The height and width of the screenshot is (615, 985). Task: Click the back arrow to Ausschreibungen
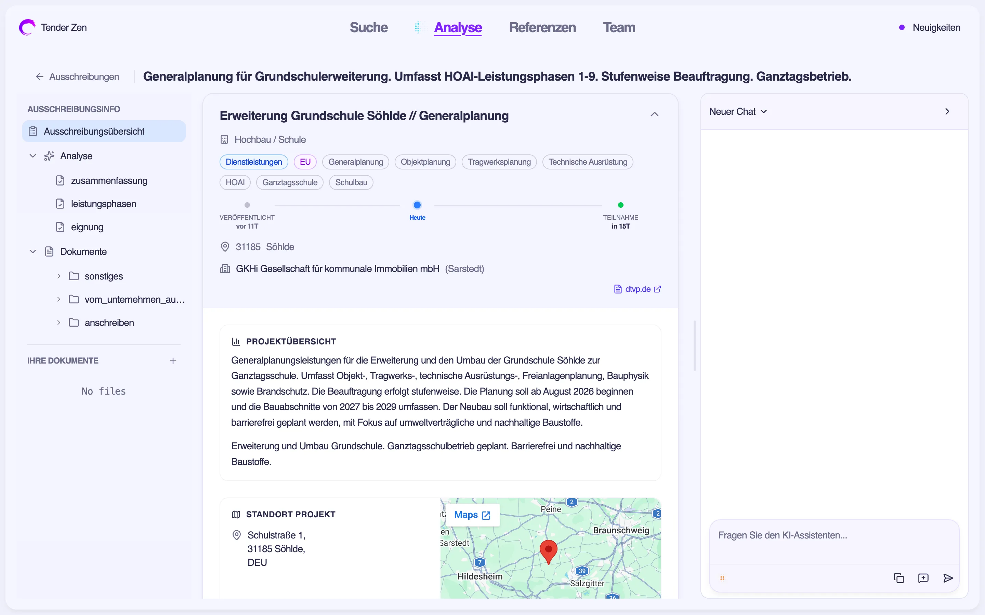(39, 77)
